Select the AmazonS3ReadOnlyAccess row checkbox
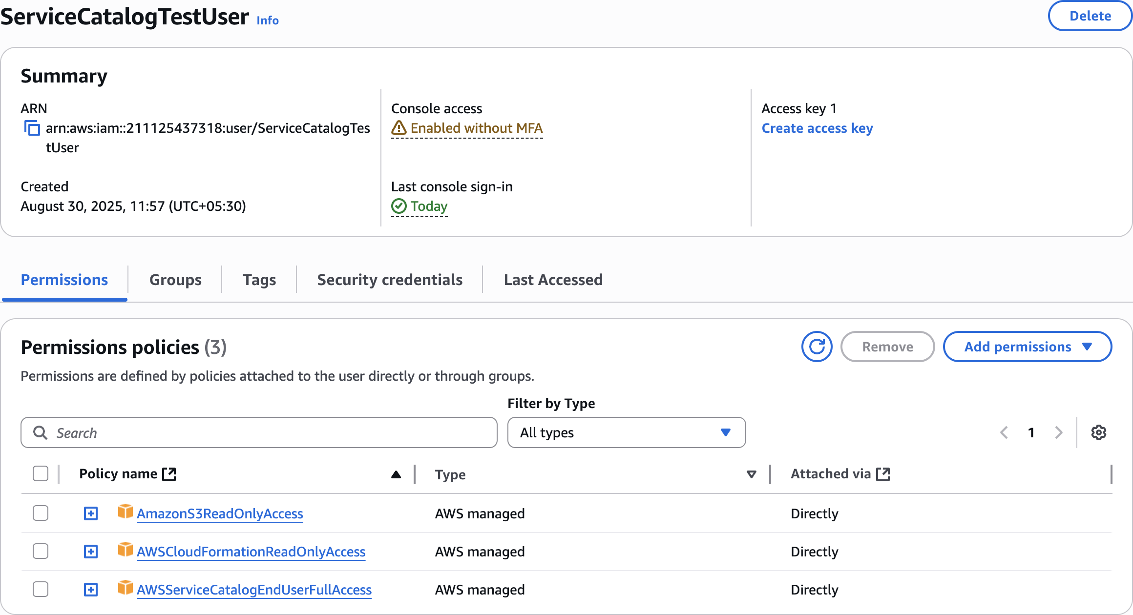The height and width of the screenshot is (615, 1133). pyautogui.click(x=41, y=513)
